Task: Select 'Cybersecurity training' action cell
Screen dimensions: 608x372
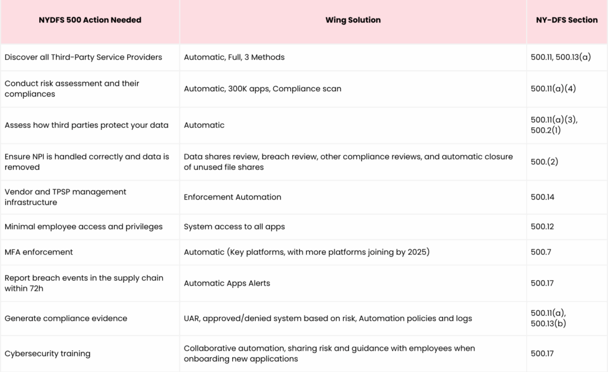Action: click(90, 354)
